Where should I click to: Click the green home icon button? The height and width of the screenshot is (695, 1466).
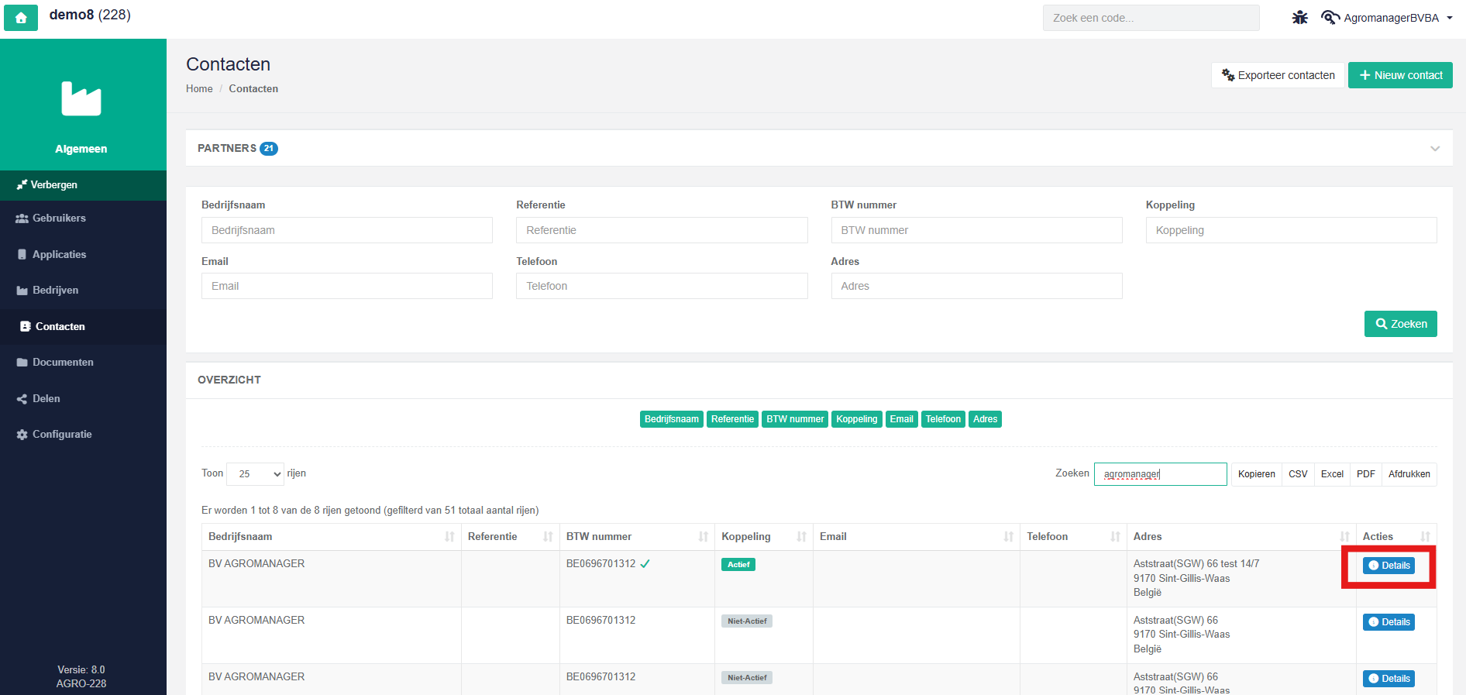[x=21, y=17]
